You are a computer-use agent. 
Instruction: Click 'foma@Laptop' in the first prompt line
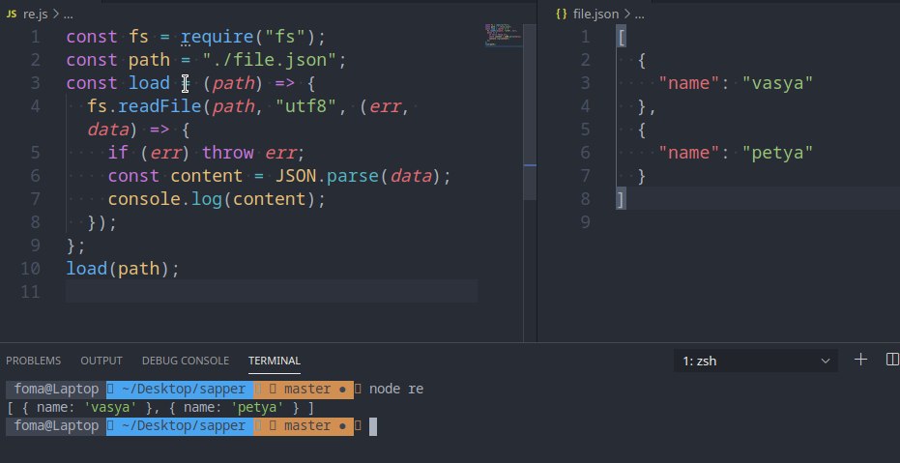coord(56,389)
